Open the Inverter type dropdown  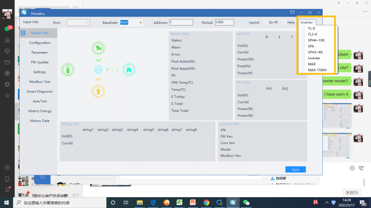coord(307,22)
